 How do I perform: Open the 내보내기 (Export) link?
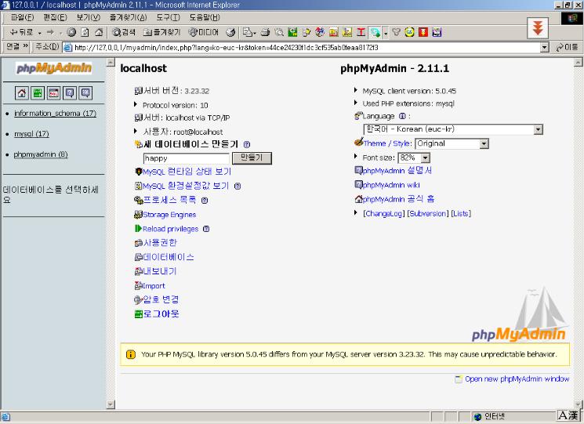click(x=159, y=271)
